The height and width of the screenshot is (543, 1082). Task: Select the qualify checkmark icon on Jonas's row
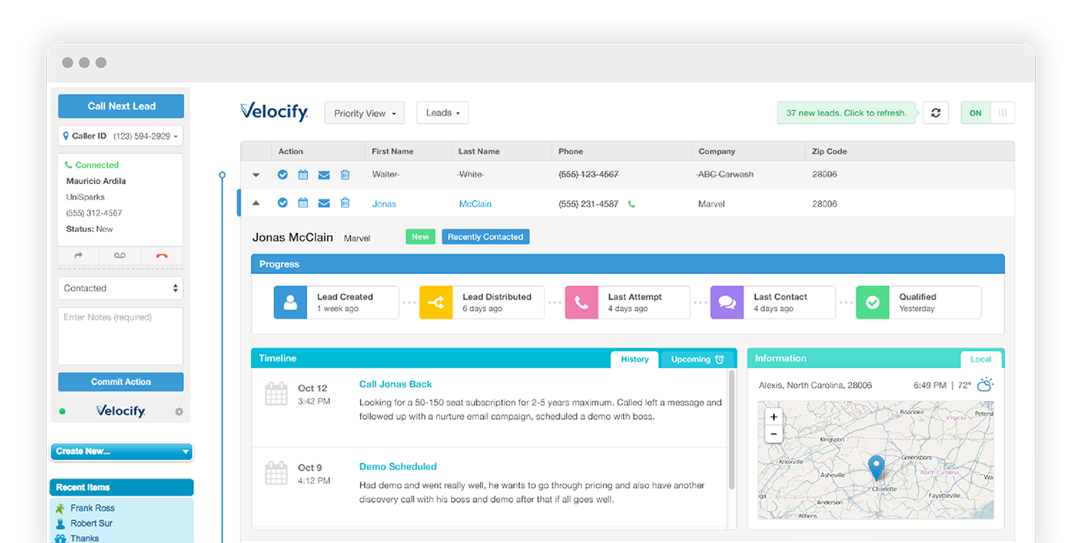pyautogui.click(x=283, y=202)
